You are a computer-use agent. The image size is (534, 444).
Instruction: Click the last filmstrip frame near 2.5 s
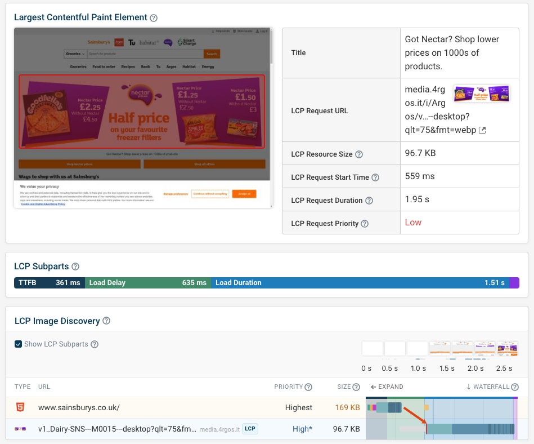[x=508, y=349]
